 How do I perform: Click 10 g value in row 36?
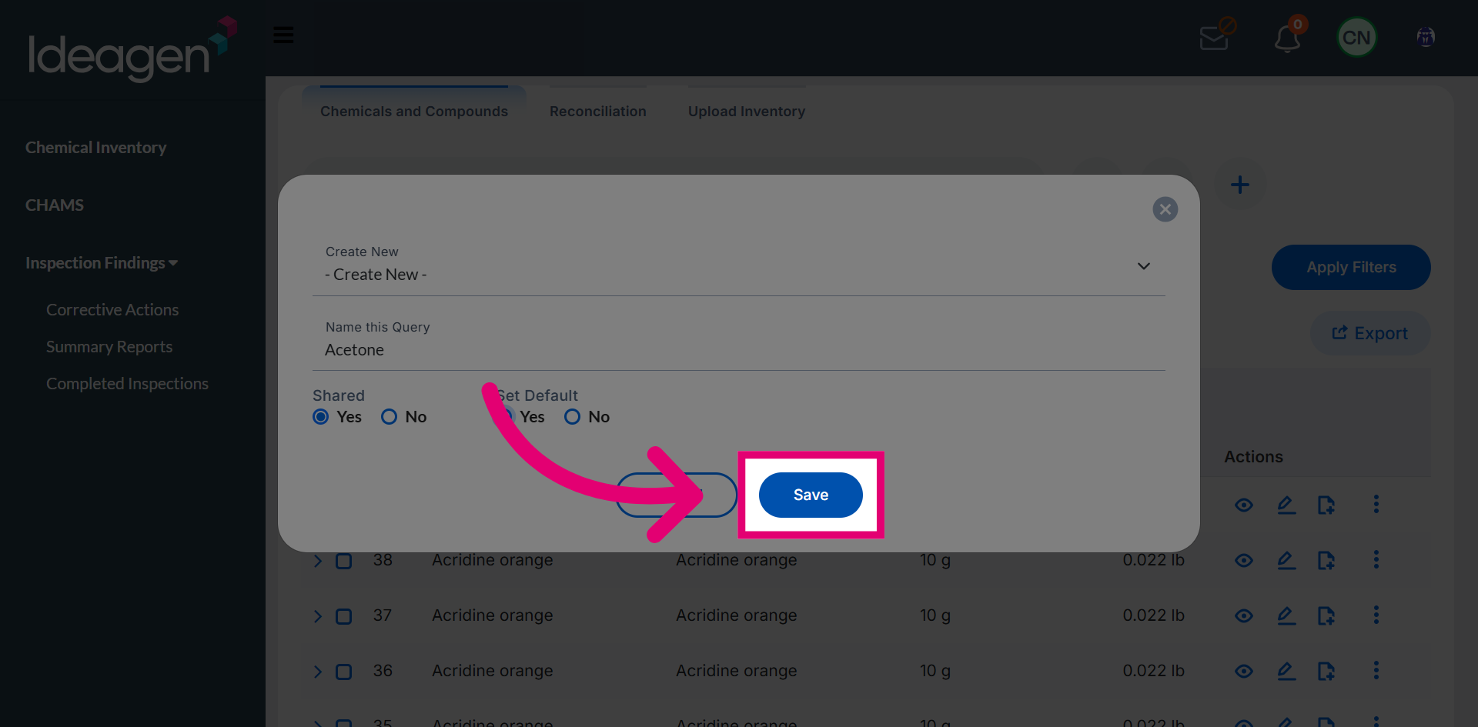coord(935,671)
